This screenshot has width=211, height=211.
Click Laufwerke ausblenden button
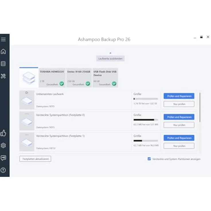point(110,58)
